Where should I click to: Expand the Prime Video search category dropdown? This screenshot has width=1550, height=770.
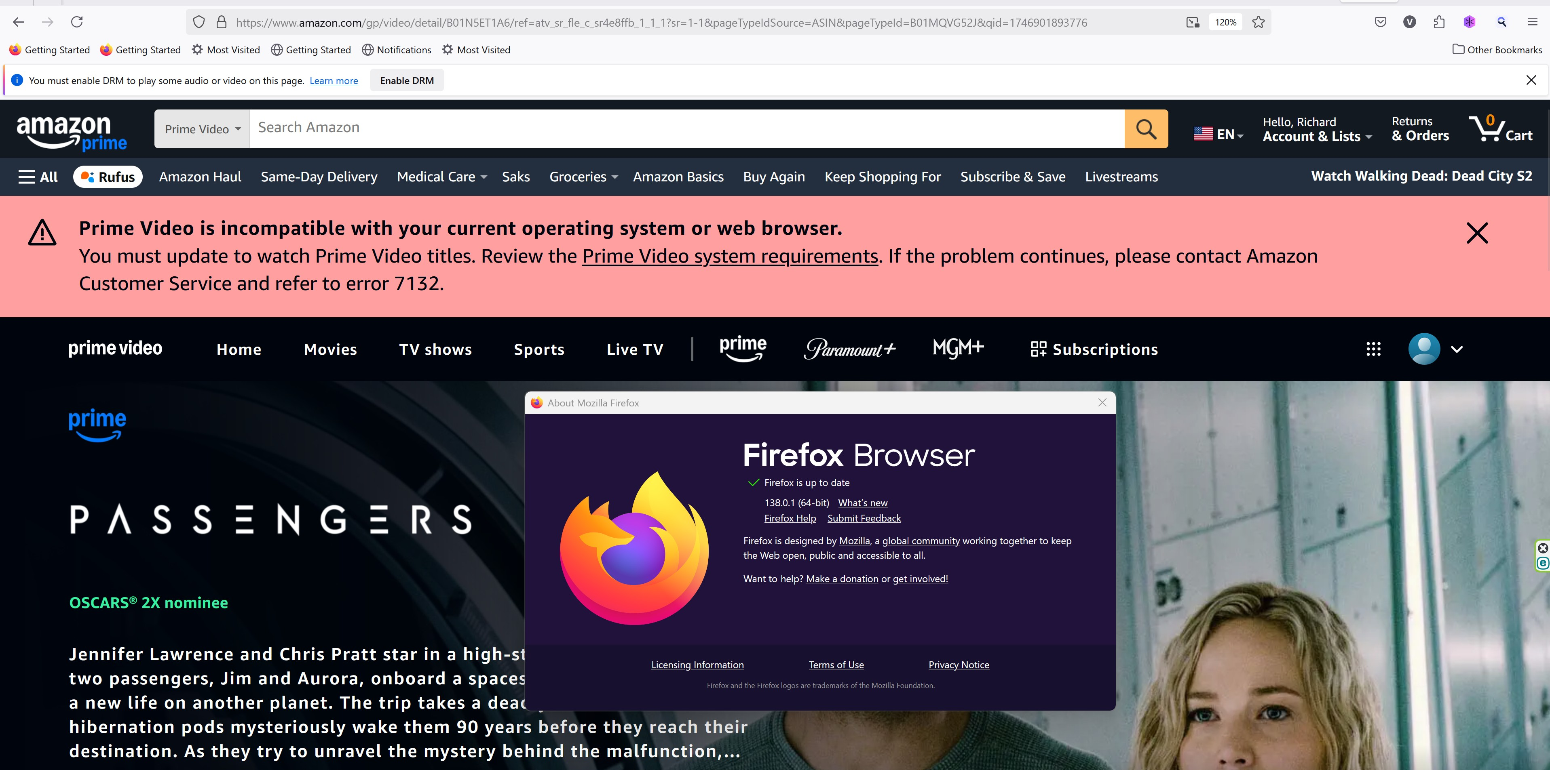[x=202, y=129]
